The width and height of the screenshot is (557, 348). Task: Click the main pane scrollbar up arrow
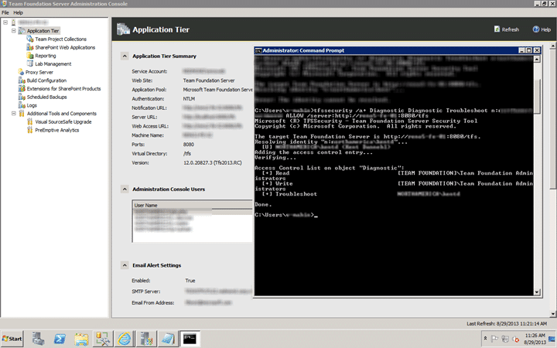[552, 46]
